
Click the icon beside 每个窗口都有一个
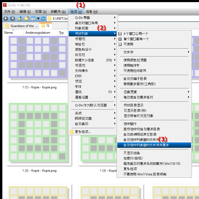click(120, 39)
